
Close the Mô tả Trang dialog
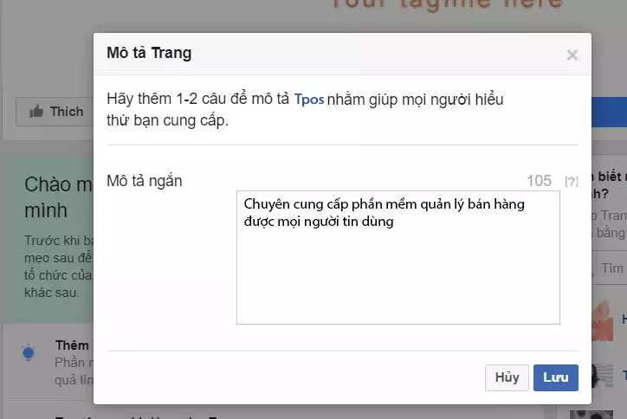click(x=572, y=55)
